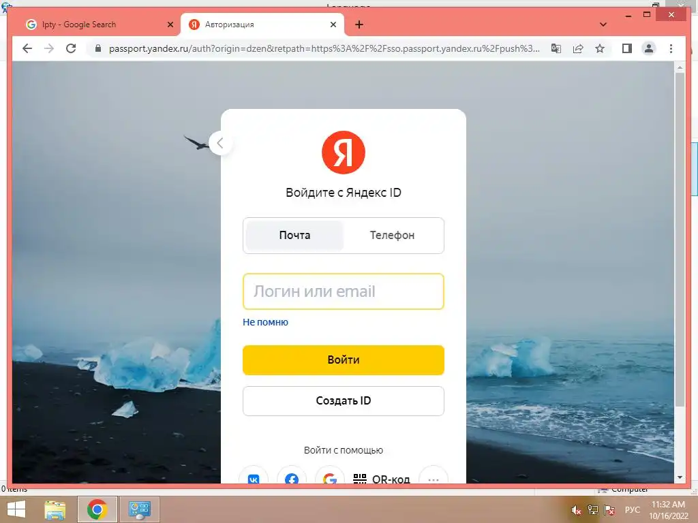This screenshot has height=523, width=698.
Task: Open the Windows Start button
Action: click(x=16, y=509)
